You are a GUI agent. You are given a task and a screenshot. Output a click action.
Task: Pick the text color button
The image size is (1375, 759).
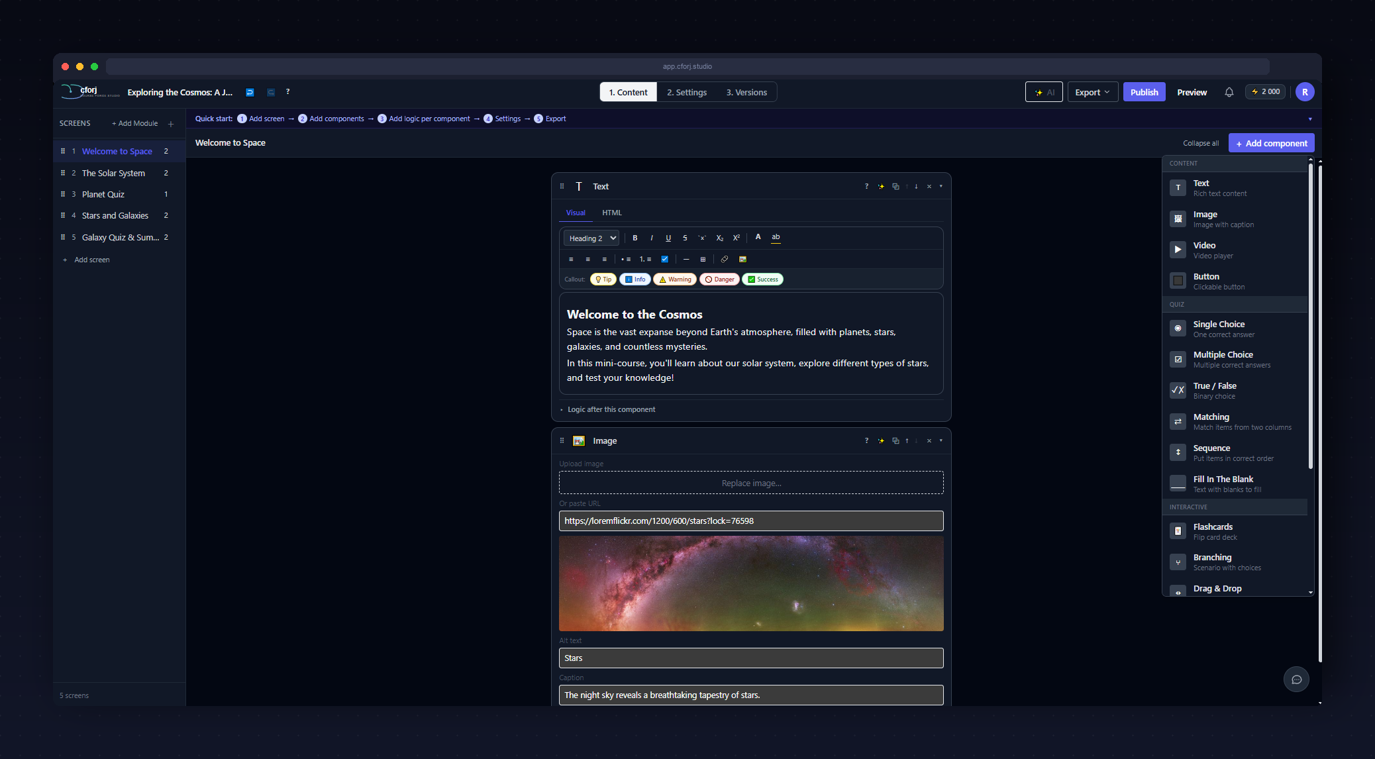pyautogui.click(x=758, y=237)
